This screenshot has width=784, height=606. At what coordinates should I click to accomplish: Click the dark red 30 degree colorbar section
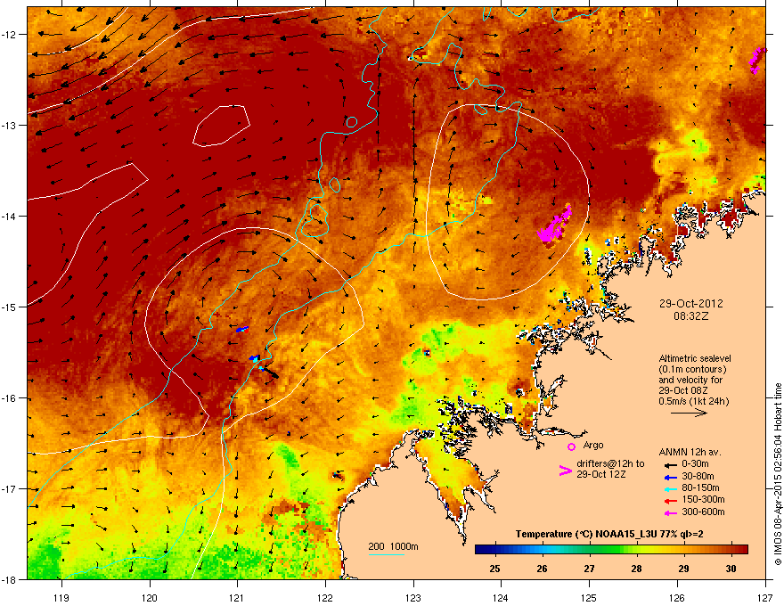click(731, 550)
